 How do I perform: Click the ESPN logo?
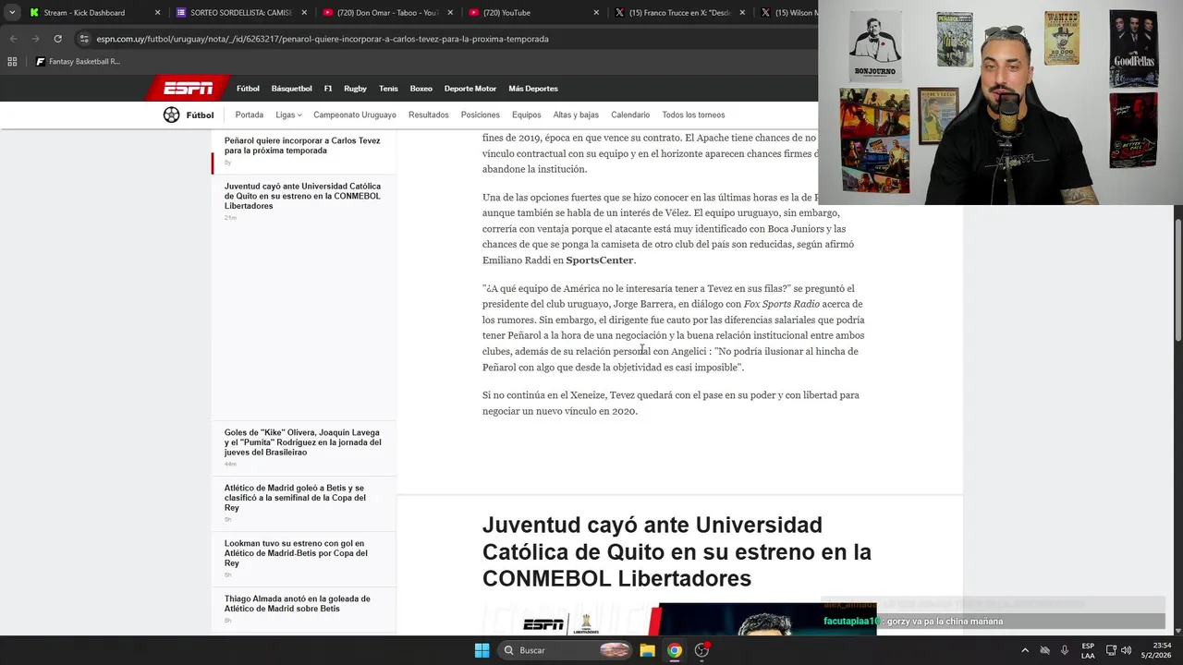pos(188,89)
